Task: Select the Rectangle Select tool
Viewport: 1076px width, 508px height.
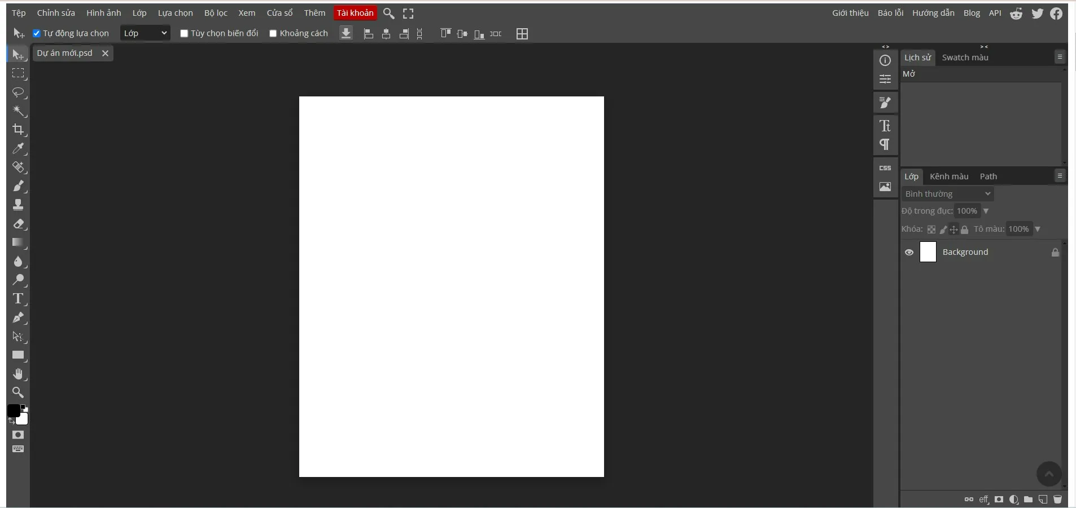Action: pyautogui.click(x=18, y=73)
